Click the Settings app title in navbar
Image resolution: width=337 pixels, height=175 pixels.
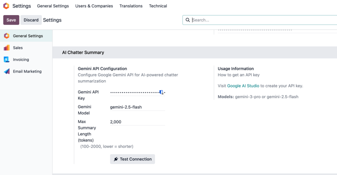(x=22, y=6)
